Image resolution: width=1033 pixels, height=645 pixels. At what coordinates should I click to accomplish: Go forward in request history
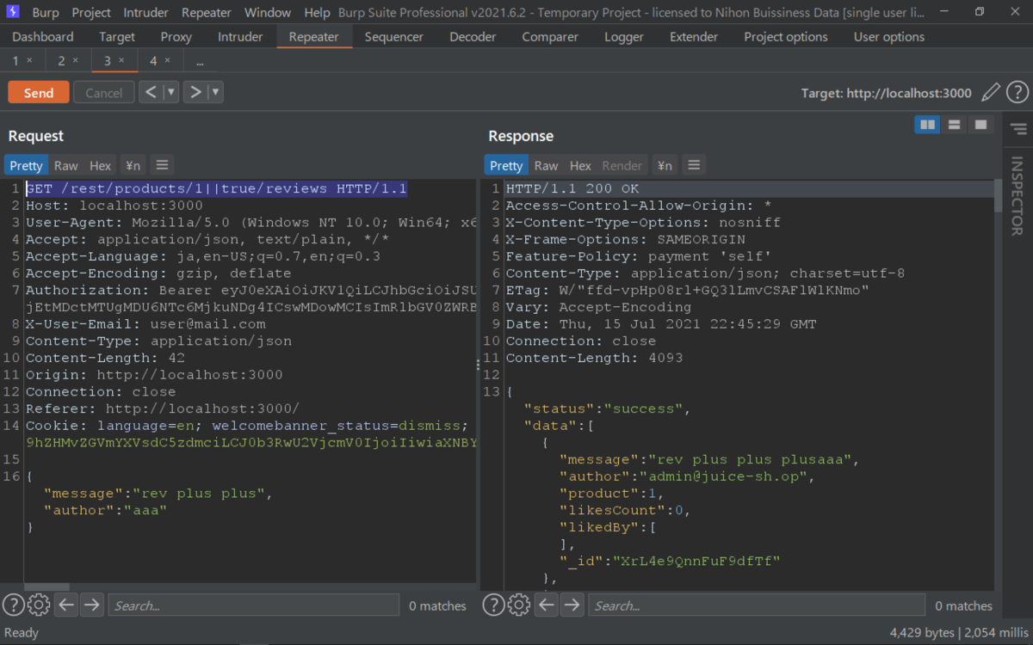[x=196, y=92]
